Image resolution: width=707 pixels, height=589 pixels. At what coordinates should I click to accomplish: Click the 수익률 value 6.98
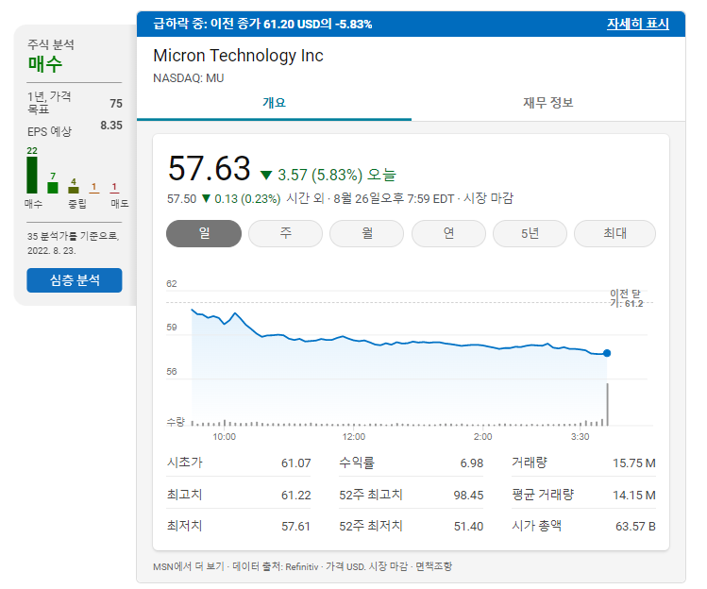(472, 463)
